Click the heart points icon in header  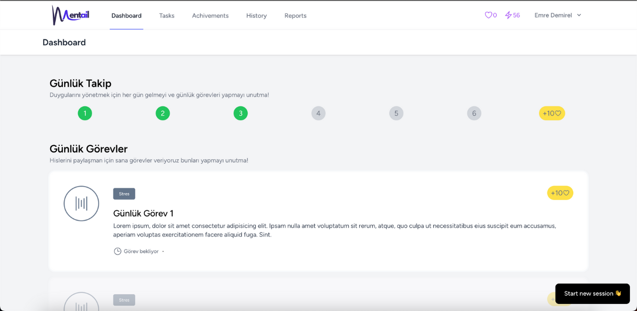(x=488, y=15)
